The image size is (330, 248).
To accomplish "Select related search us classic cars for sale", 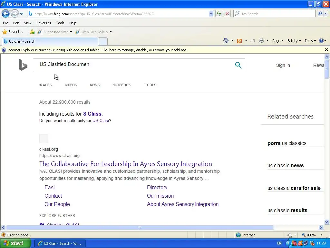I will point(294,188).
